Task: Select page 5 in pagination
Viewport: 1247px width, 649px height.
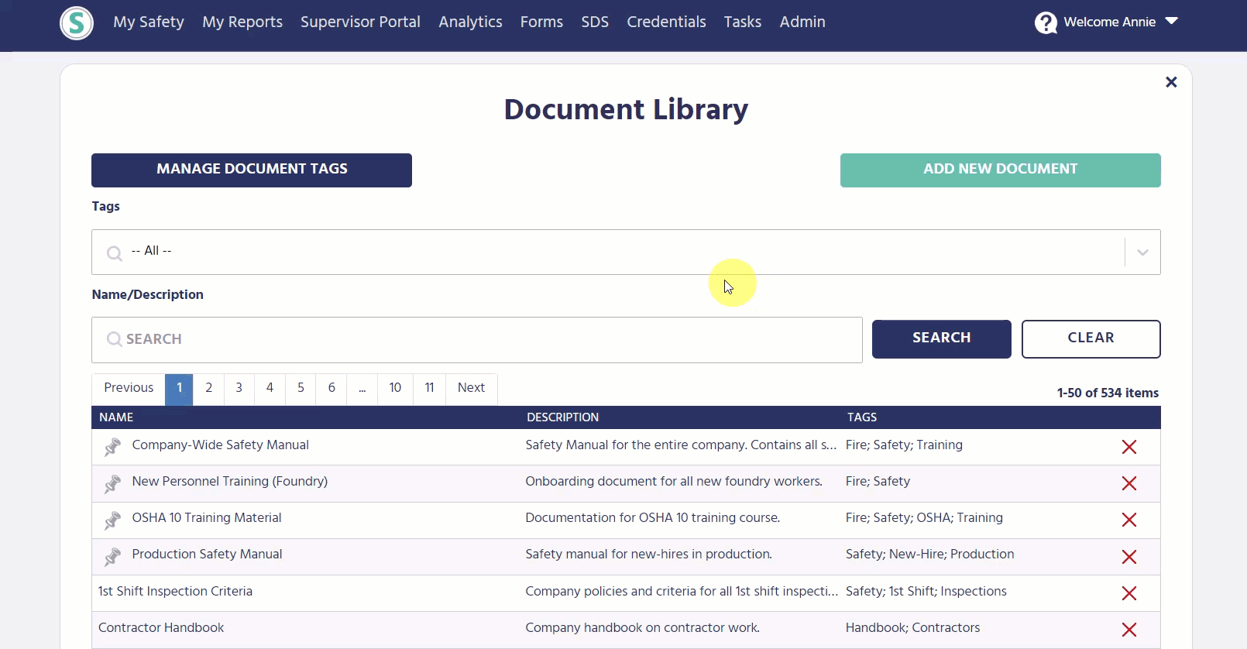Action: (x=301, y=389)
